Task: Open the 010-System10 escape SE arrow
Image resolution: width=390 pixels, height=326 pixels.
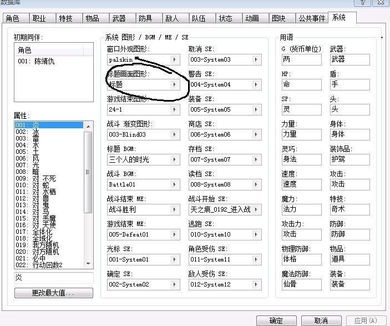Action: (x=256, y=234)
